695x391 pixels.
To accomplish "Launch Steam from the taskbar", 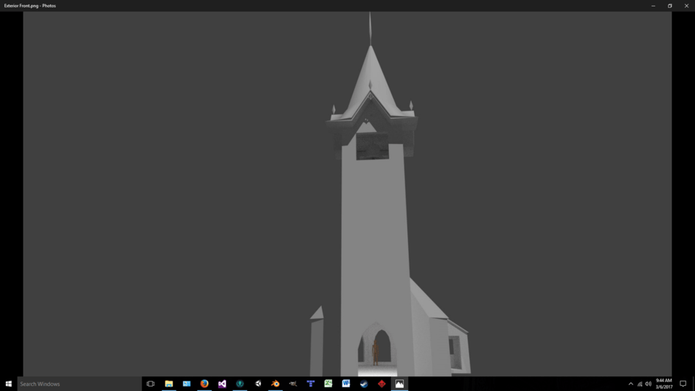I will pyautogui.click(x=364, y=384).
